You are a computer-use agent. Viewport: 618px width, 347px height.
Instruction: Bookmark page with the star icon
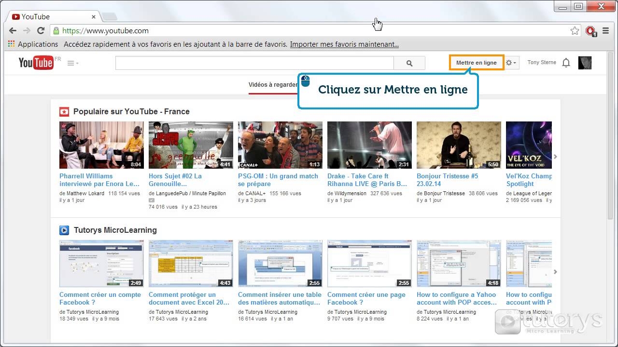tap(575, 30)
